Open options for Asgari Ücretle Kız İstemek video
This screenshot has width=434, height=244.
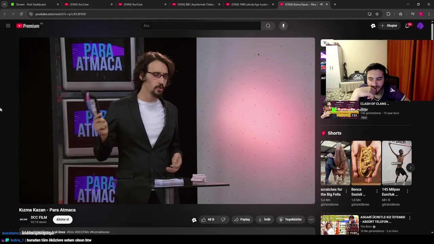[410, 218]
